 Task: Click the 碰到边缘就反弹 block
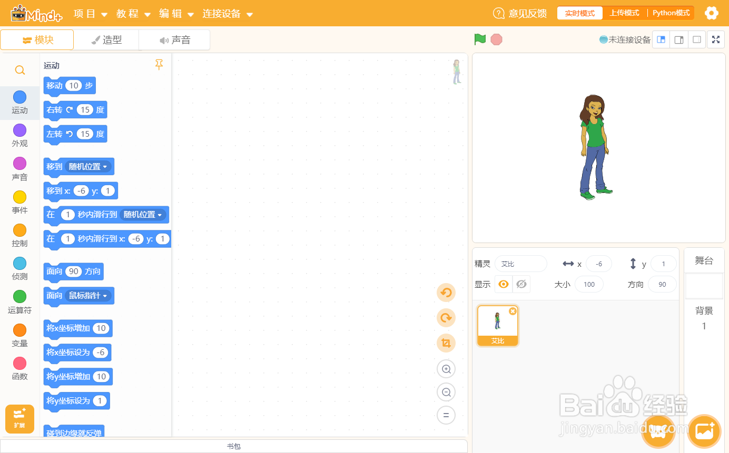point(74,431)
